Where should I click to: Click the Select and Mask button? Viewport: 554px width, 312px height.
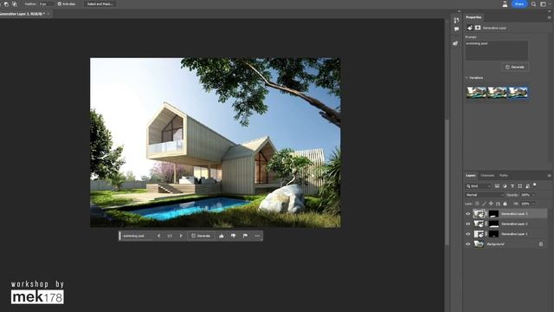[x=100, y=3]
